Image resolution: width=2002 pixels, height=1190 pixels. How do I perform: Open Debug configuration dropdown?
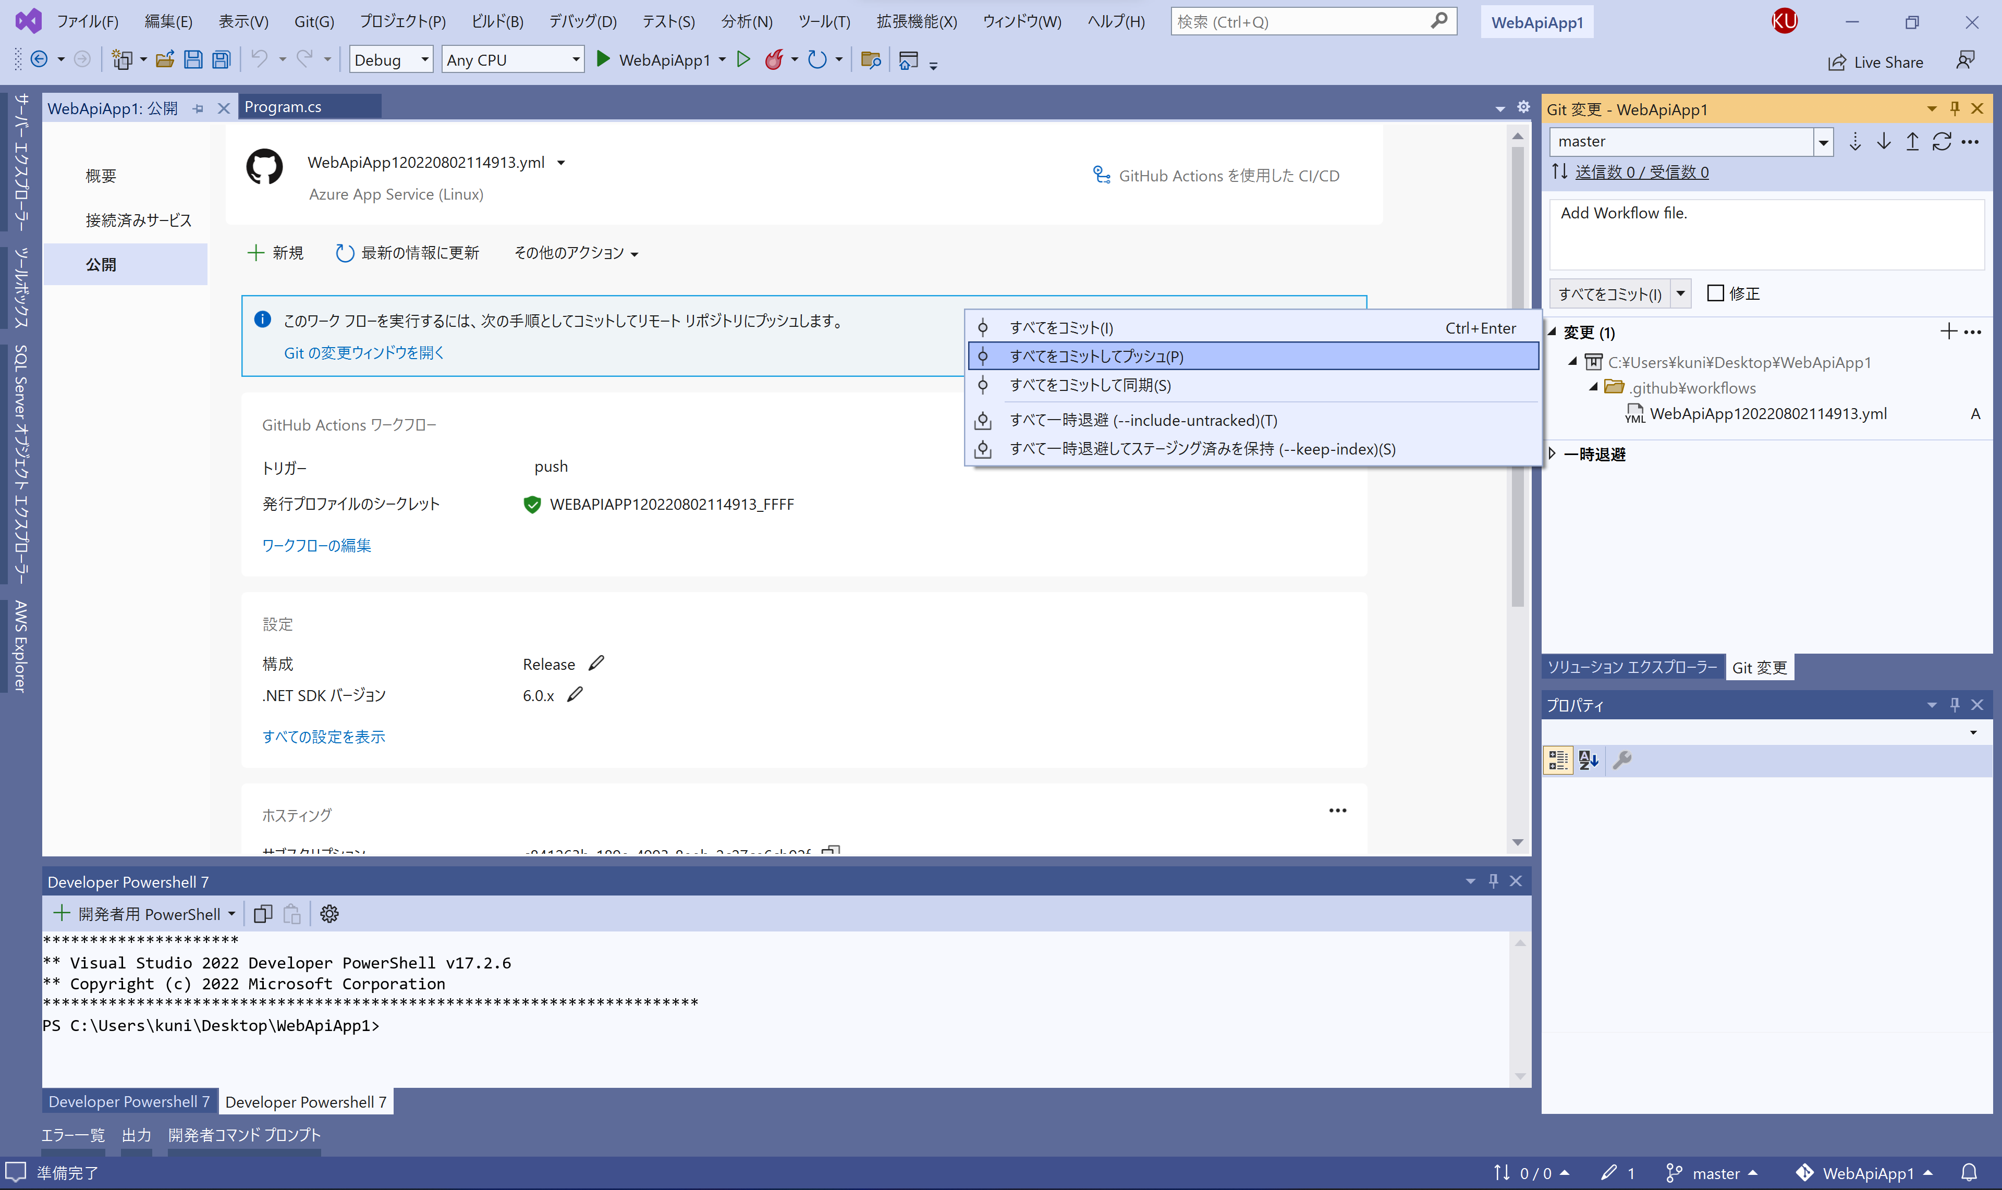[424, 59]
